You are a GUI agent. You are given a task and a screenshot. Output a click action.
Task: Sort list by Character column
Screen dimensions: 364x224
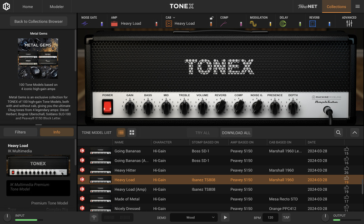click(162, 142)
